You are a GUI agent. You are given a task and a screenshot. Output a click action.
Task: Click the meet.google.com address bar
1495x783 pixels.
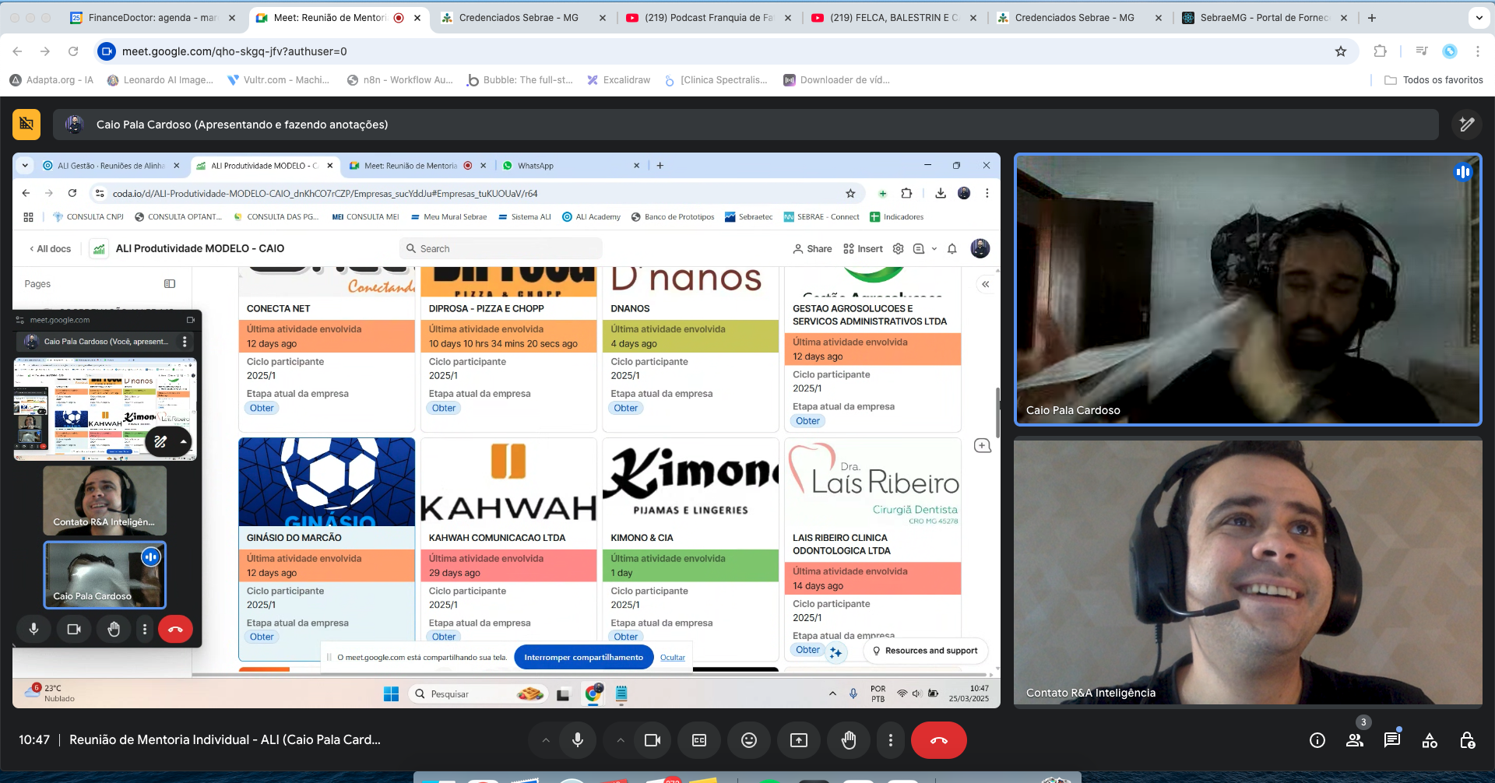724,51
